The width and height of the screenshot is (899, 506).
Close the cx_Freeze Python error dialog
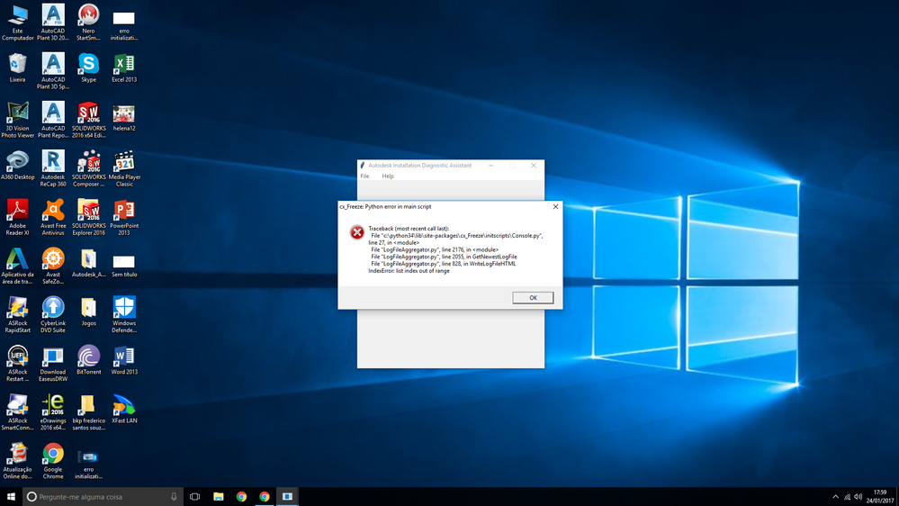pyautogui.click(x=555, y=206)
